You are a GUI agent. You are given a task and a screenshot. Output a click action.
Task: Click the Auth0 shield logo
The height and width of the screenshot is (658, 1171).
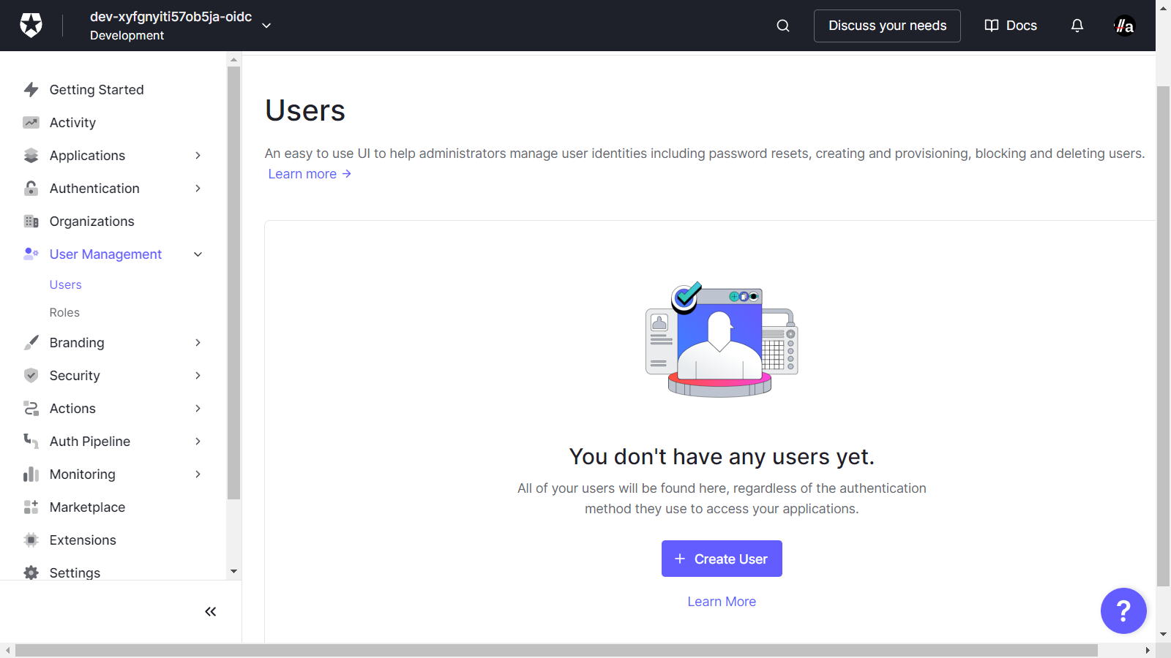(x=31, y=26)
